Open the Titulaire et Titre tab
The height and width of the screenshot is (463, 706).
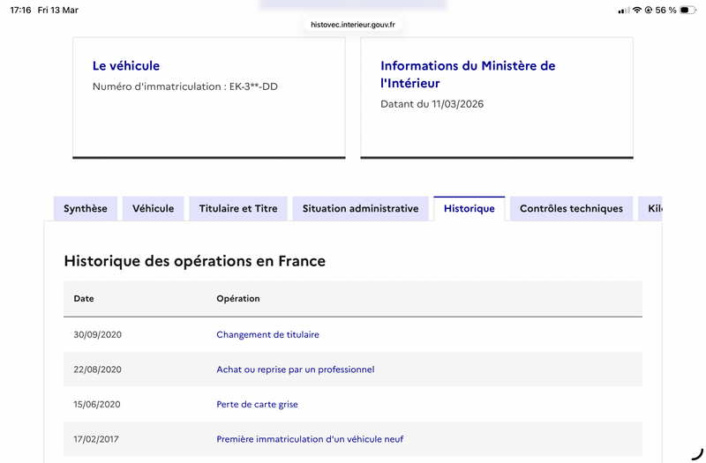(x=238, y=209)
